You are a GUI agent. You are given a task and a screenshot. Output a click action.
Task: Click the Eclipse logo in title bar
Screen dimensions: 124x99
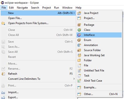(x=2, y=3)
